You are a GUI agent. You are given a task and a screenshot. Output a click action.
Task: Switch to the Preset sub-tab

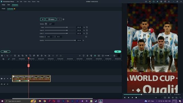[x=3, y=9]
